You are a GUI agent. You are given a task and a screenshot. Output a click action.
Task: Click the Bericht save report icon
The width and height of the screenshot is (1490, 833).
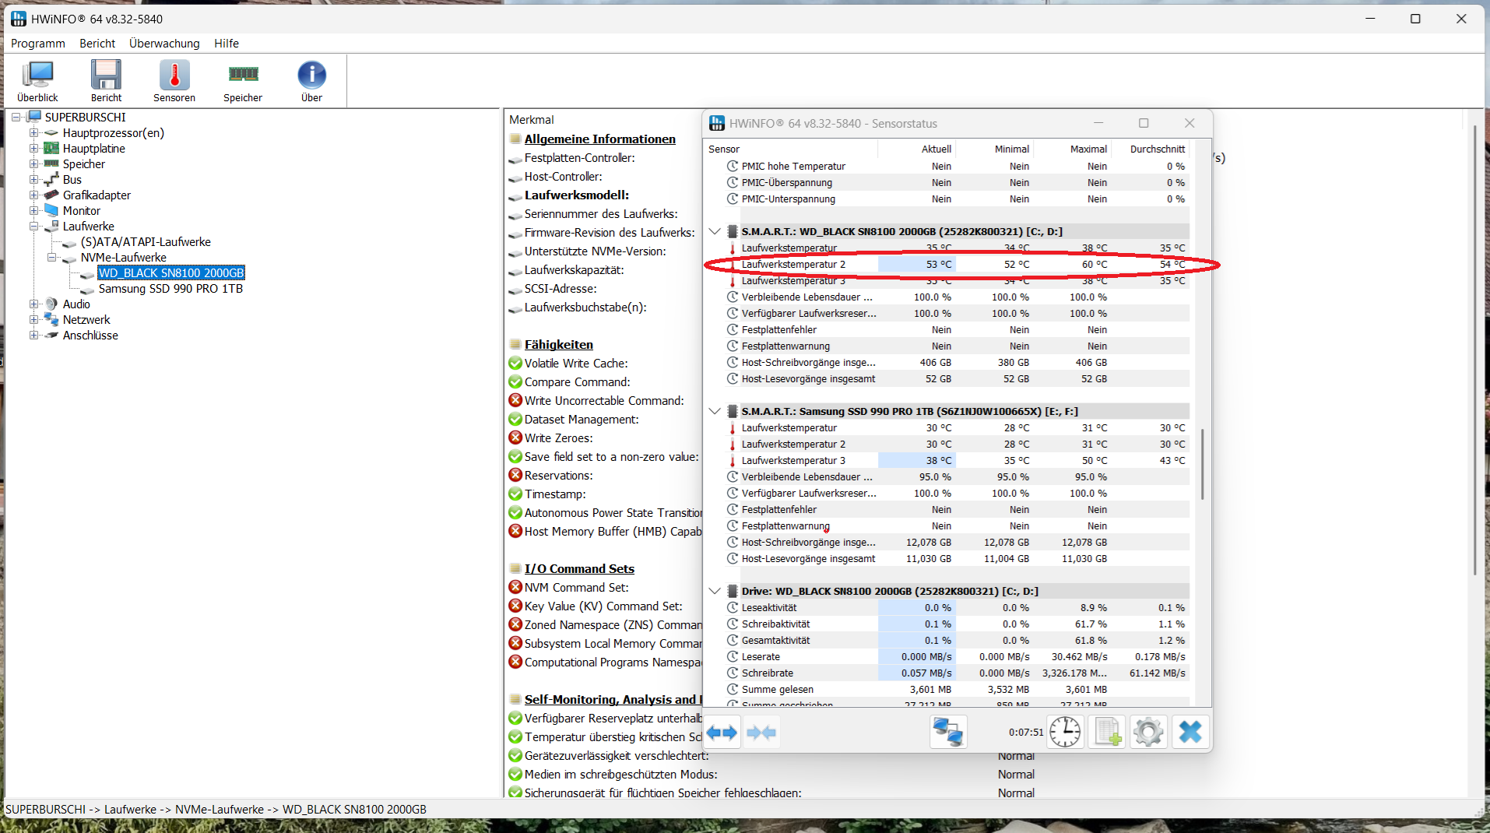tap(106, 81)
